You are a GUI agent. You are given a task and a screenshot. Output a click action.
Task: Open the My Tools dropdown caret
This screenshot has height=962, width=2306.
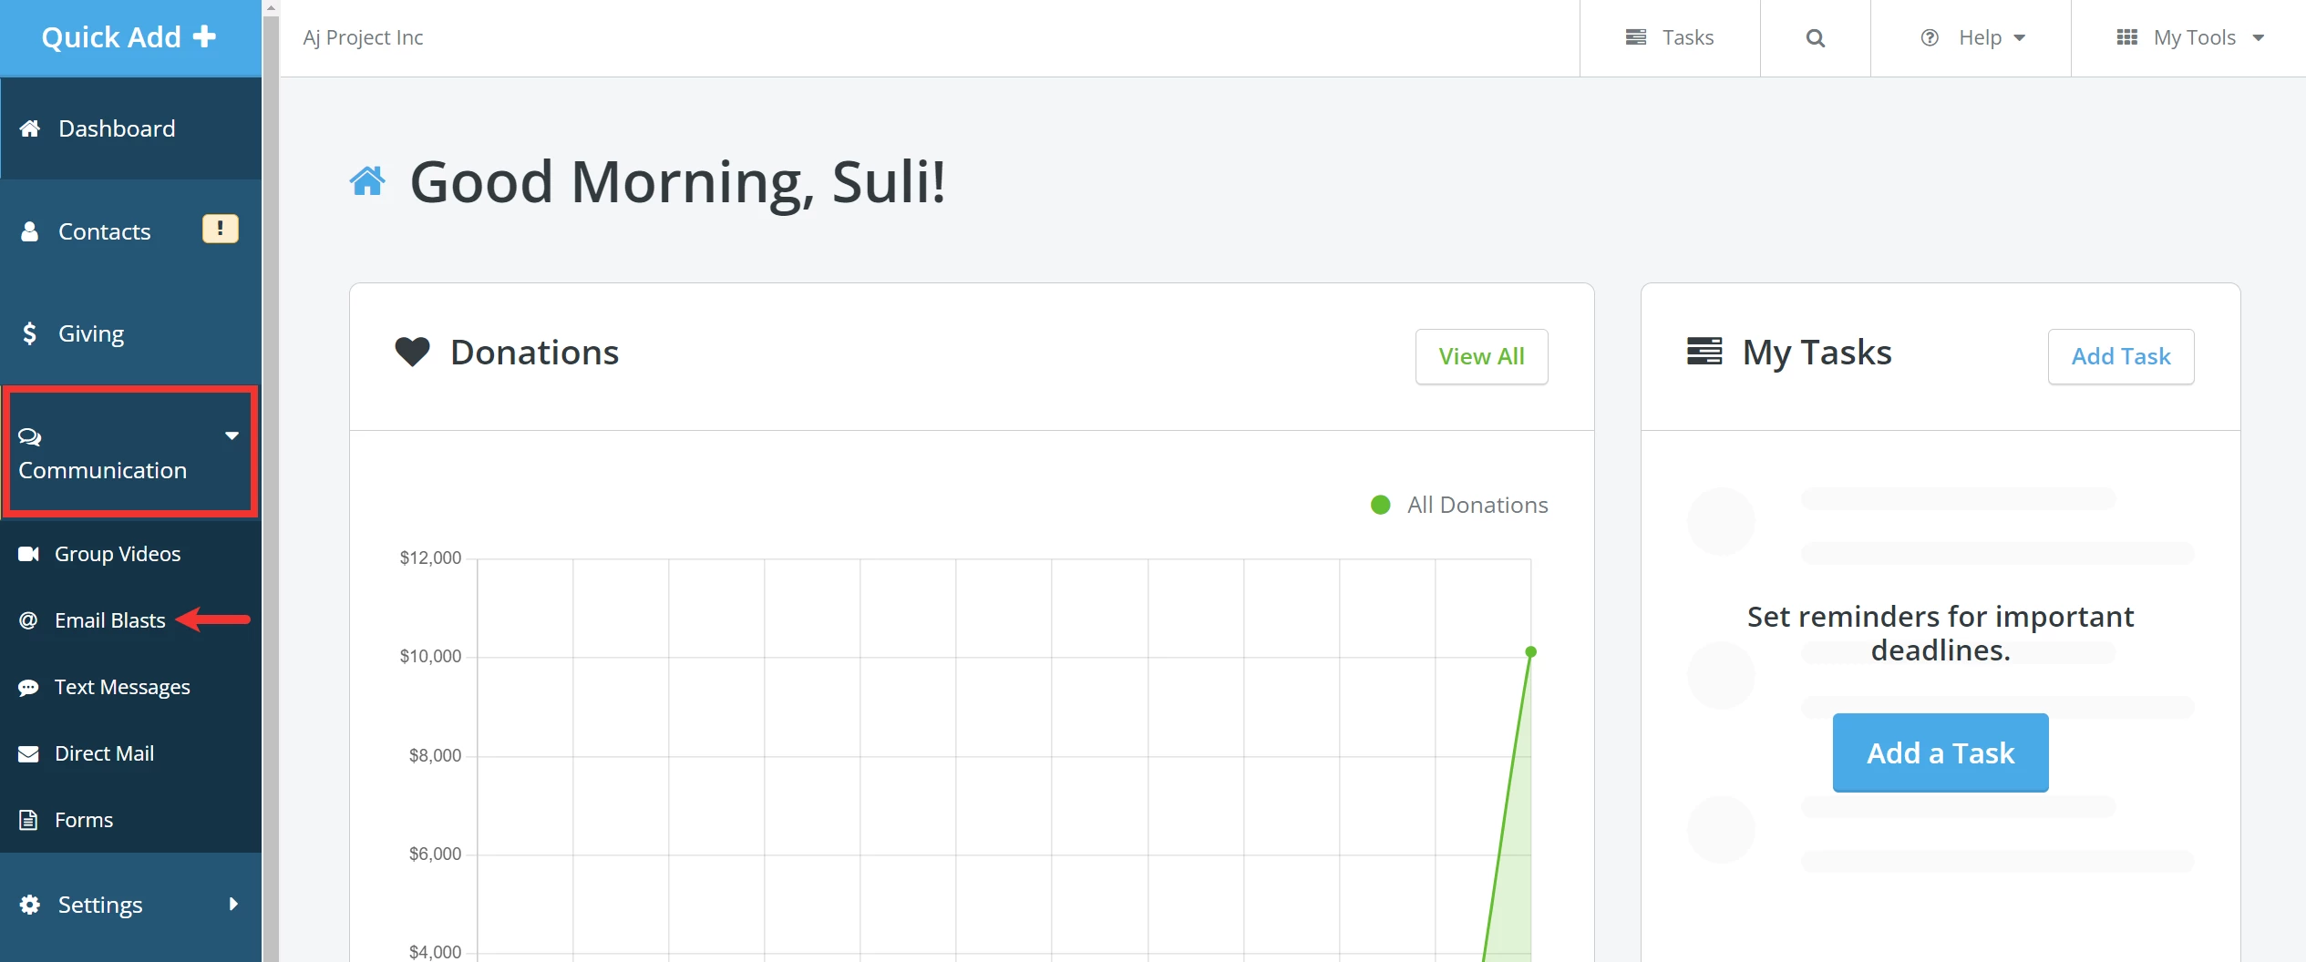pyautogui.click(x=2259, y=38)
